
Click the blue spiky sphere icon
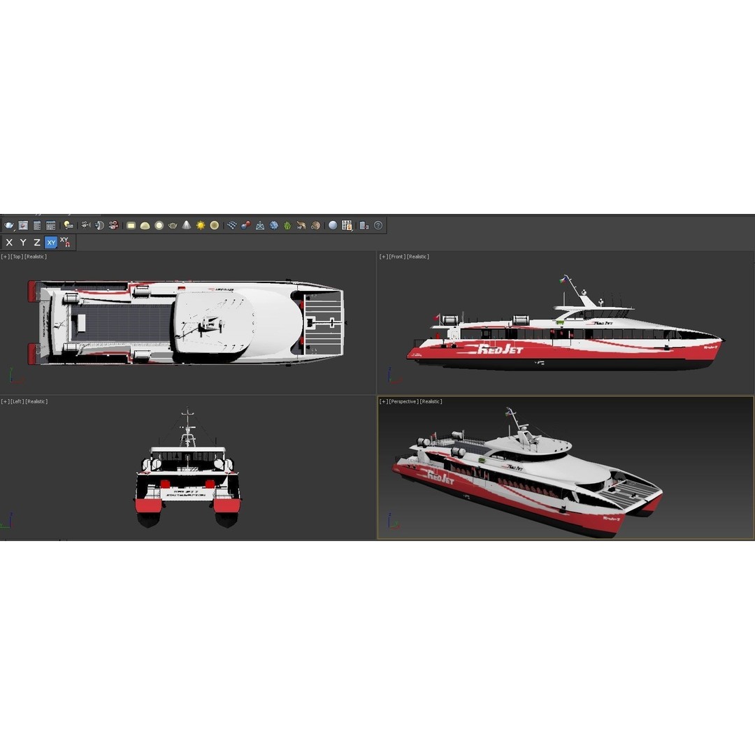(274, 225)
